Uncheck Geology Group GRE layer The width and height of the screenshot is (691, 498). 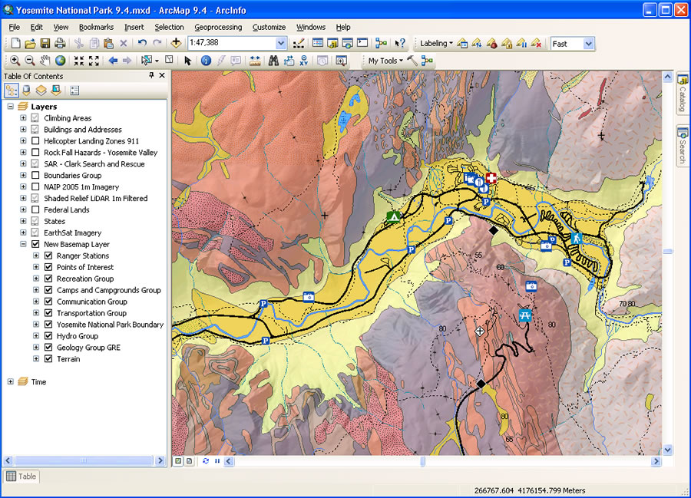click(48, 348)
